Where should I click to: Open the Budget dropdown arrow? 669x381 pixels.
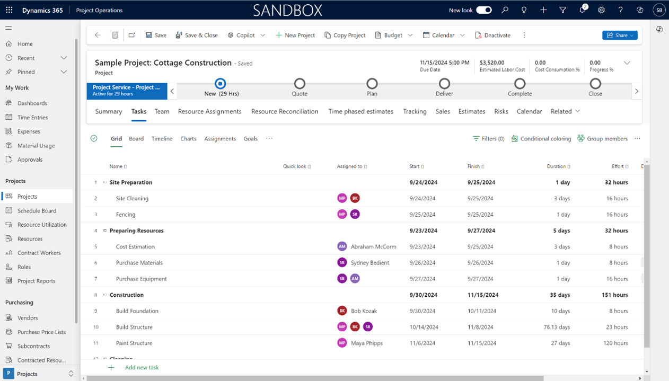(410, 35)
